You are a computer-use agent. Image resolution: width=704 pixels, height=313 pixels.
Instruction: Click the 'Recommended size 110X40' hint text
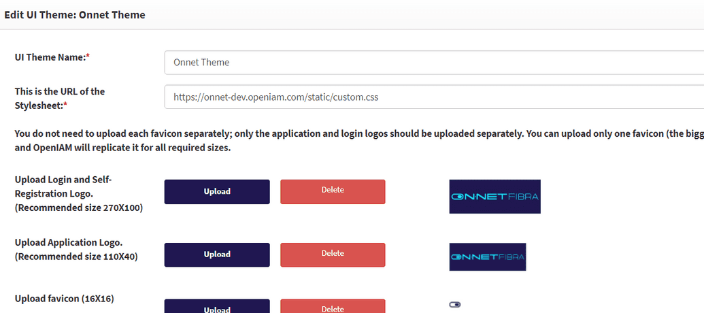[76, 257]
